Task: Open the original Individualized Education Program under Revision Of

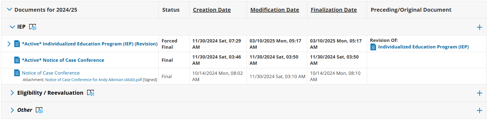Action: 423,47
